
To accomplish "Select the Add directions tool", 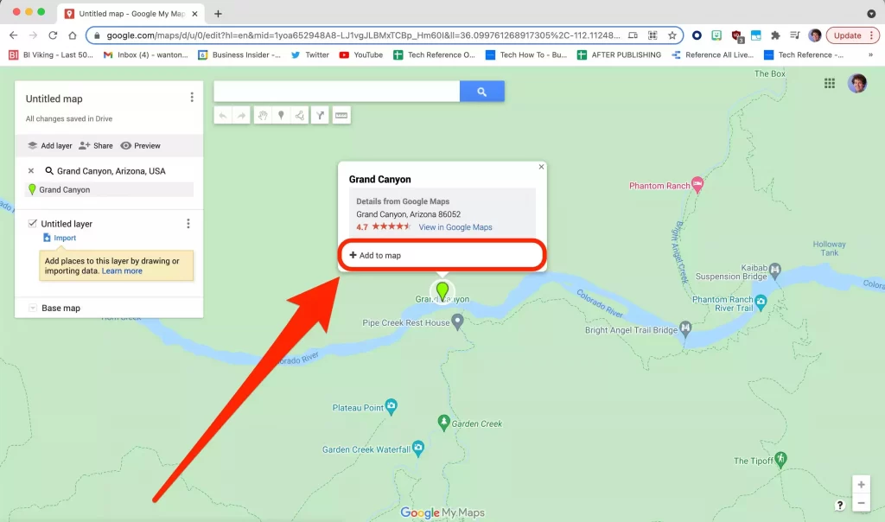I will coord(320,116).
